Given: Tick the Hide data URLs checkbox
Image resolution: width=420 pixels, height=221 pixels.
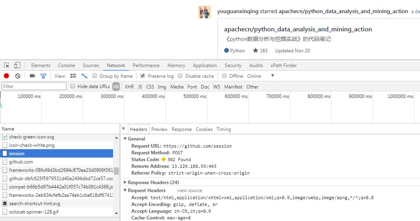Looking at the screenshot, I should click(x=73, y=86).
